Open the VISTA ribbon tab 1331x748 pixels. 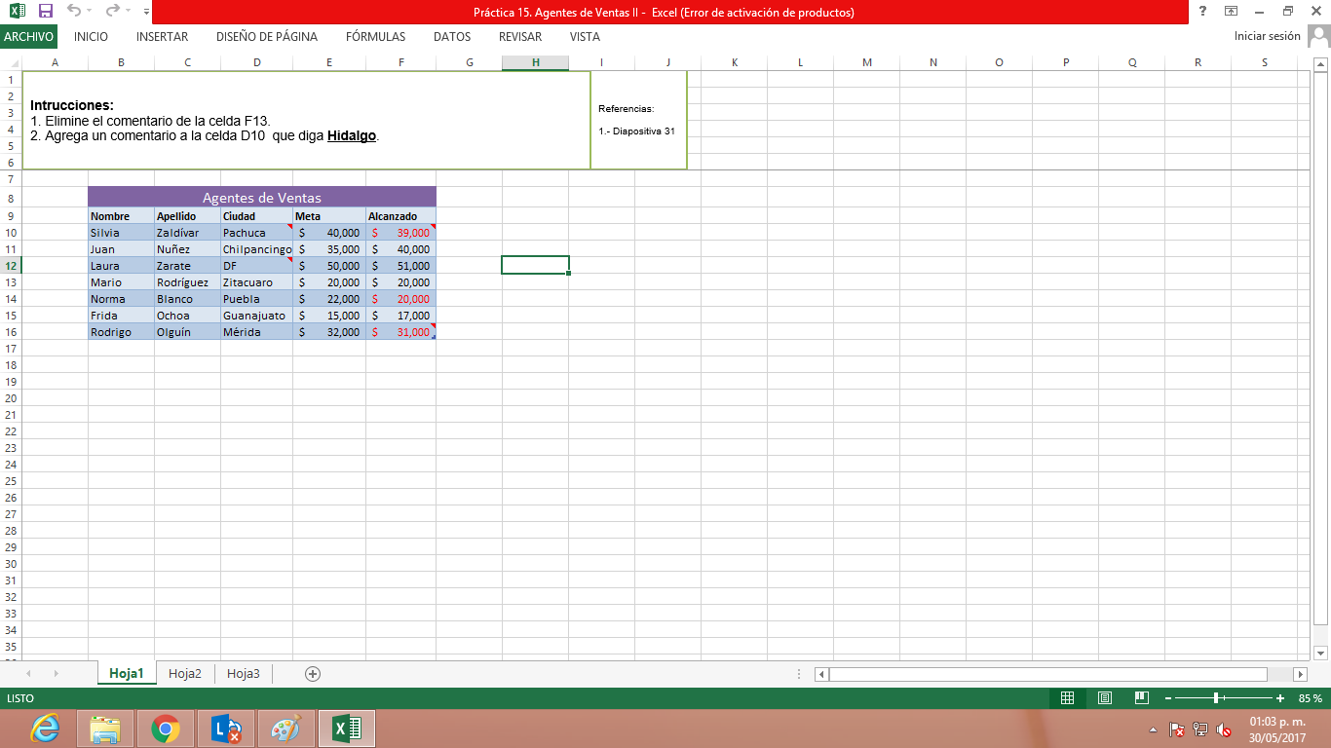coord(585,37)
